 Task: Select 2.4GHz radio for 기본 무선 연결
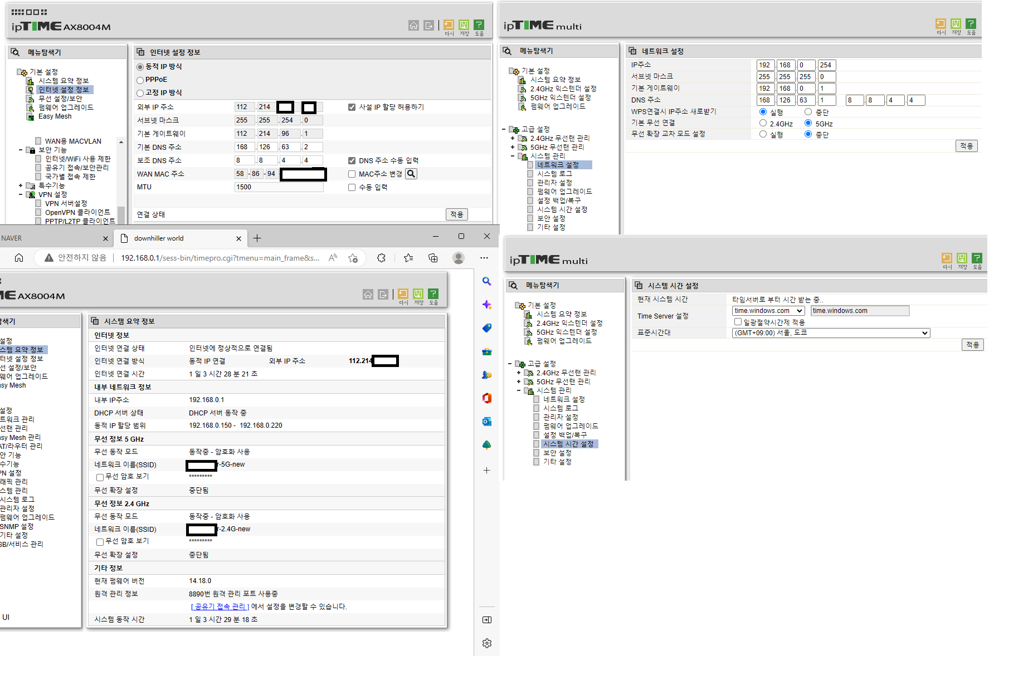coord(763,123)
